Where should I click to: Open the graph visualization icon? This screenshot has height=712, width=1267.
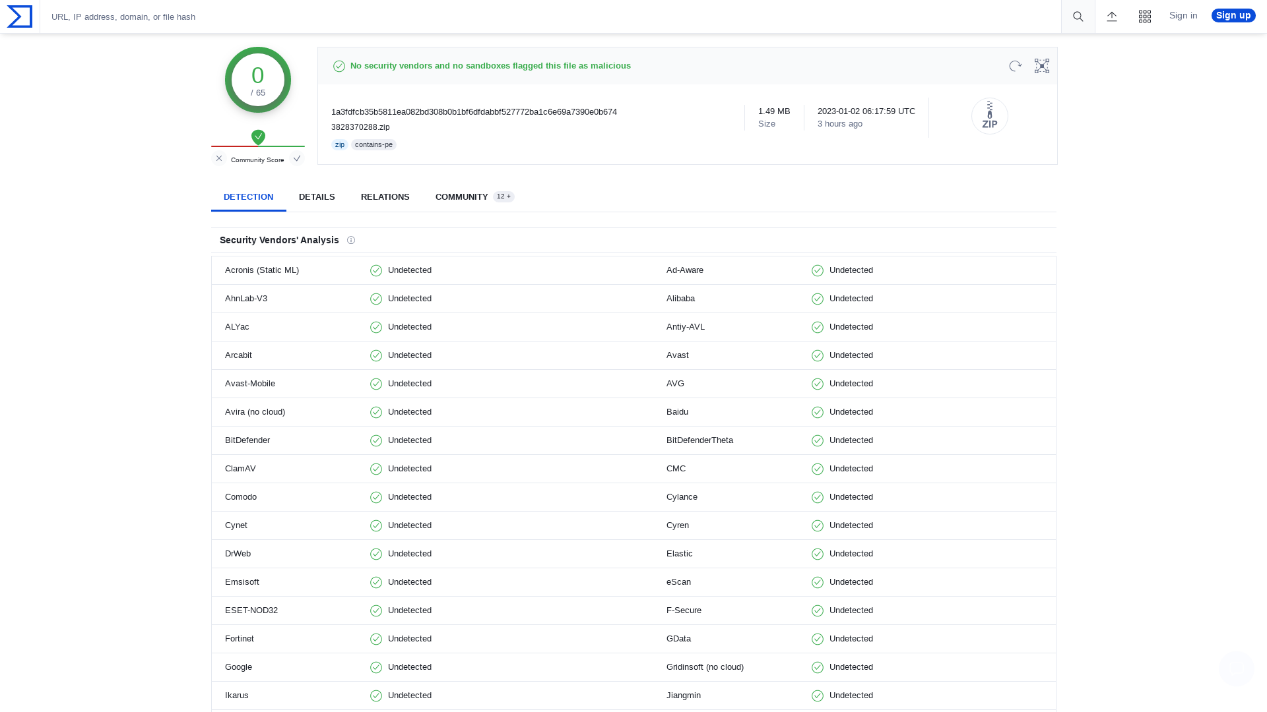coord(1042,66)
